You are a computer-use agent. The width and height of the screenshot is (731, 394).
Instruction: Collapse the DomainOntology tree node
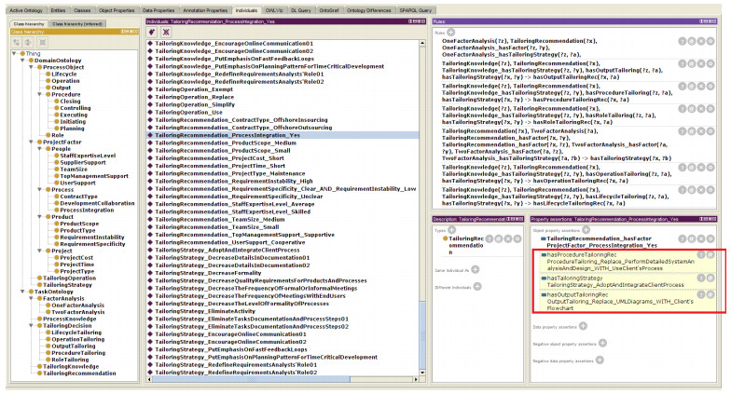tap(22, 60)
